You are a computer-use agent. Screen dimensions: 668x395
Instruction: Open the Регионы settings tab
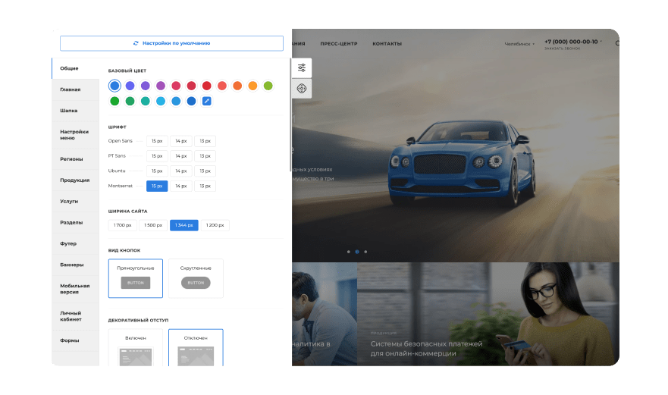[75, 159]
